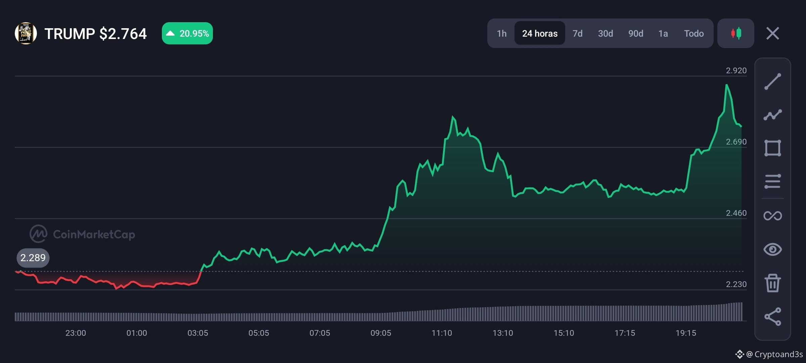The height and width of the screenshot is (363, 806).
Task: Switch chart to the 7d range
Action: (x=578, y=34)
